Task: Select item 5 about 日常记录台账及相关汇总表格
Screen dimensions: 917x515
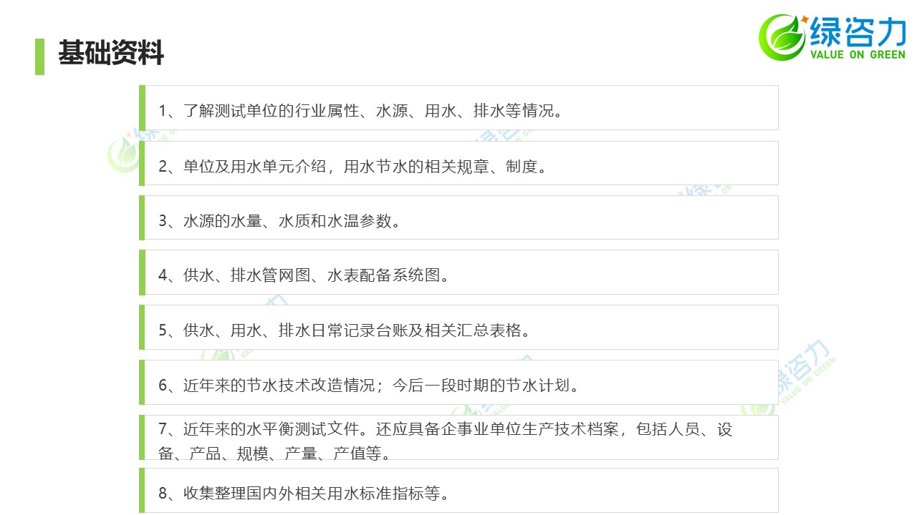Action: point(458,328)
